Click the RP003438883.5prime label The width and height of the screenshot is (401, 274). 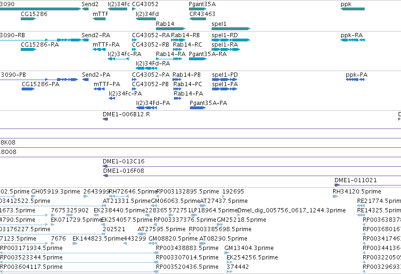pos(188,248)
